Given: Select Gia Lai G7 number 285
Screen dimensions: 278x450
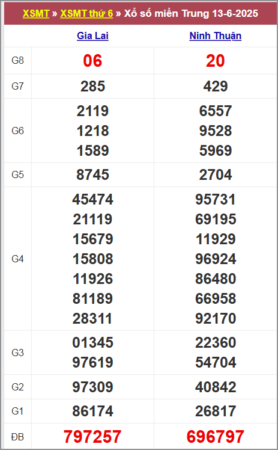Looking at the screenshot, I should click(x=92, y=87).
